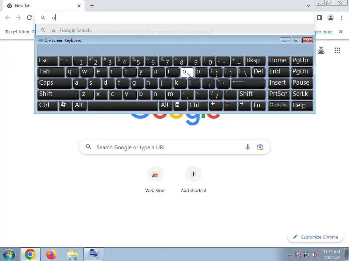The height and width of the screenshot is (261, 349).
Task: Click On-Screen Keyboard taskbar icon
Action: pyautogui.click(x=94, y=254)
